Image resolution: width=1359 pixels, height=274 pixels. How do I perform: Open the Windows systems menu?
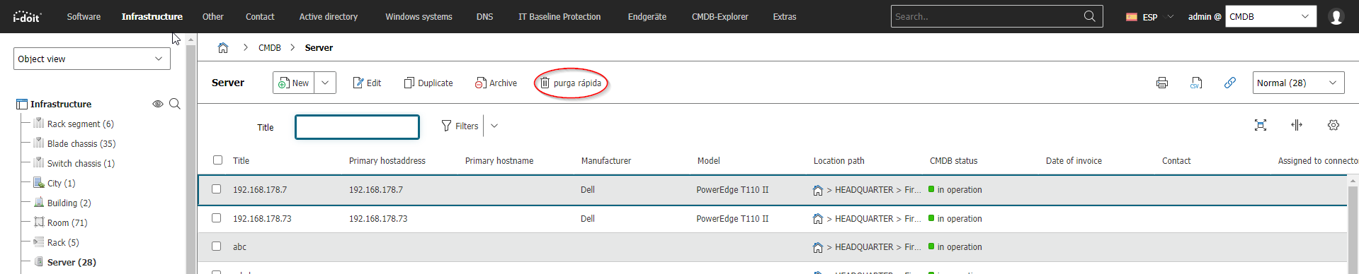[x=419, y=16]
